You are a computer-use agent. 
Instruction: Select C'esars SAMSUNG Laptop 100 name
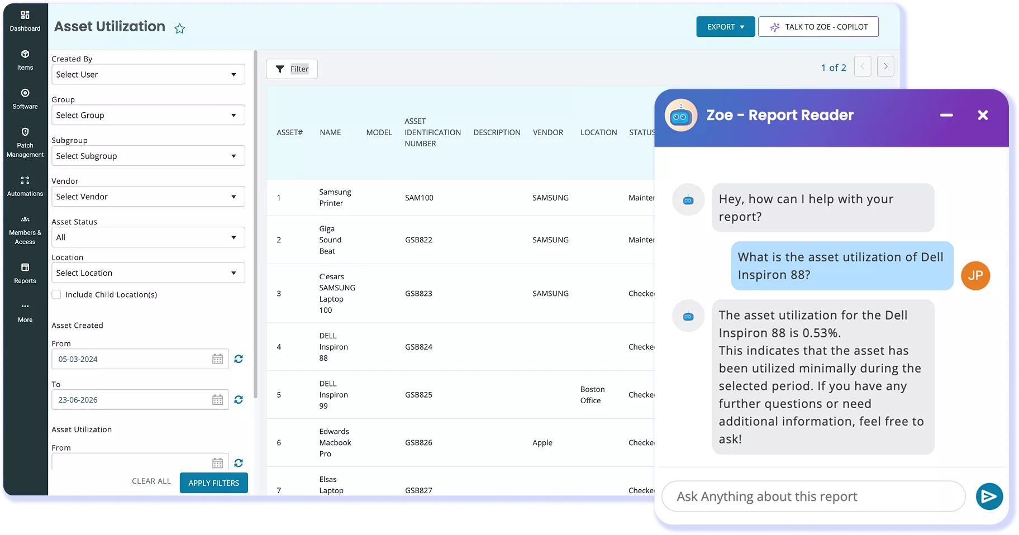point(337,293)
